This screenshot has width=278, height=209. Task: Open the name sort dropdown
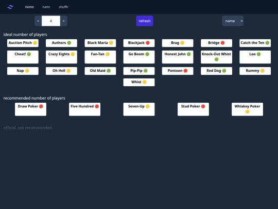(x=233, y=21)
